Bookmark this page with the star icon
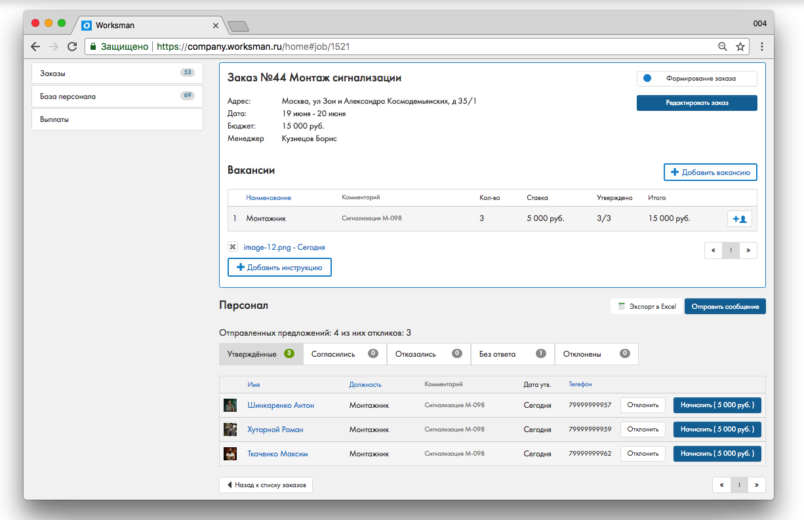Image resolution: width=804 pixels, height=520 pixels. click(x=740, y=47)
